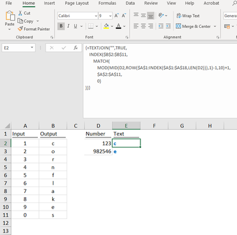Image resolution: width=237 pixels, height=235 pixels.
Task: Click the Orientation text angle icon
Action: coord(161,15)
